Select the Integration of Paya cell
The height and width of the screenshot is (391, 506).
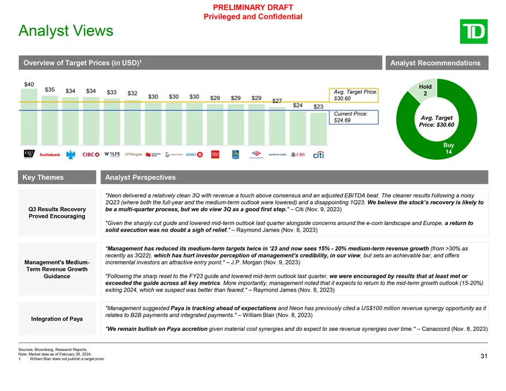pyautogui.click(x=57, y=319)
